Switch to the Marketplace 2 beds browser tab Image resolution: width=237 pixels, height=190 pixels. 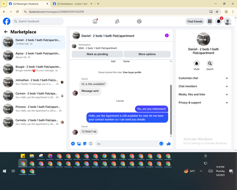click(x=73, y=4)
